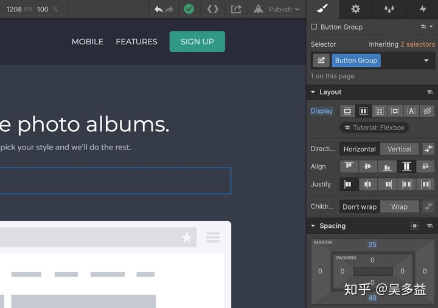This screenshot has height=308, width=438.
Task: Open the Spacing section tutorial icon
Action: [x=429, y=226]
